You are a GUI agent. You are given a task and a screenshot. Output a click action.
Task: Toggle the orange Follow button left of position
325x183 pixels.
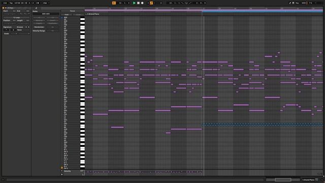pos(114,3)
